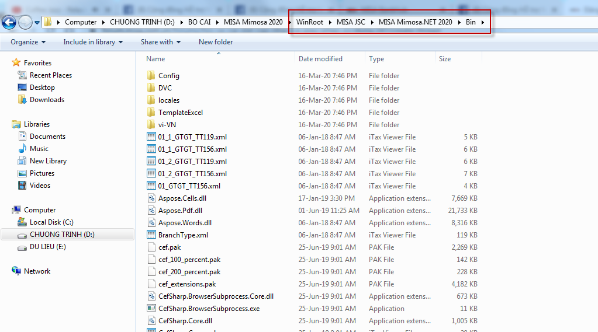Select the vi-VN folder icon
Screen dimensions: 598x332
[151, 124]
